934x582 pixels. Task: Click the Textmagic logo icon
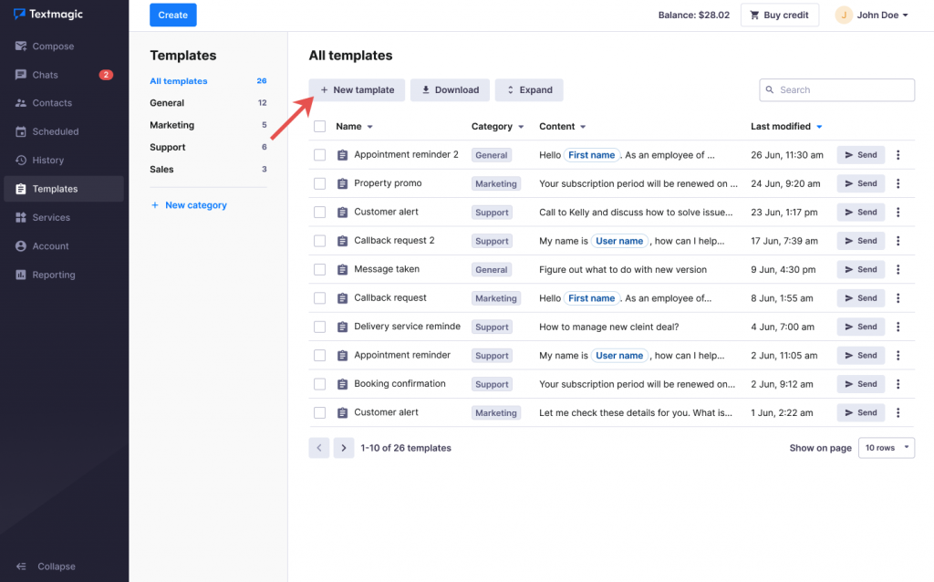(19, 15)
